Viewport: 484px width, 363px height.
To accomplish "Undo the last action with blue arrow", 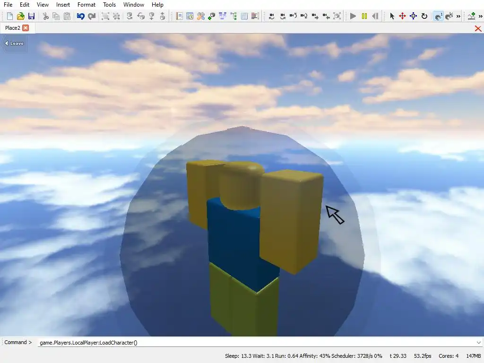I will point(80,16).
